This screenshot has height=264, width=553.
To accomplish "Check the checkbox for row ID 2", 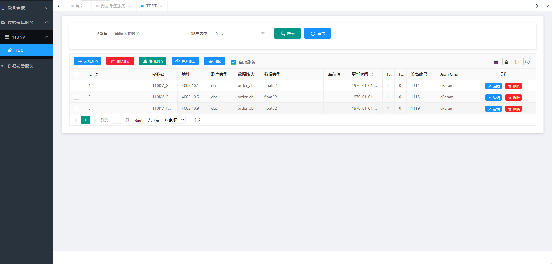I will tap(77, 97).
